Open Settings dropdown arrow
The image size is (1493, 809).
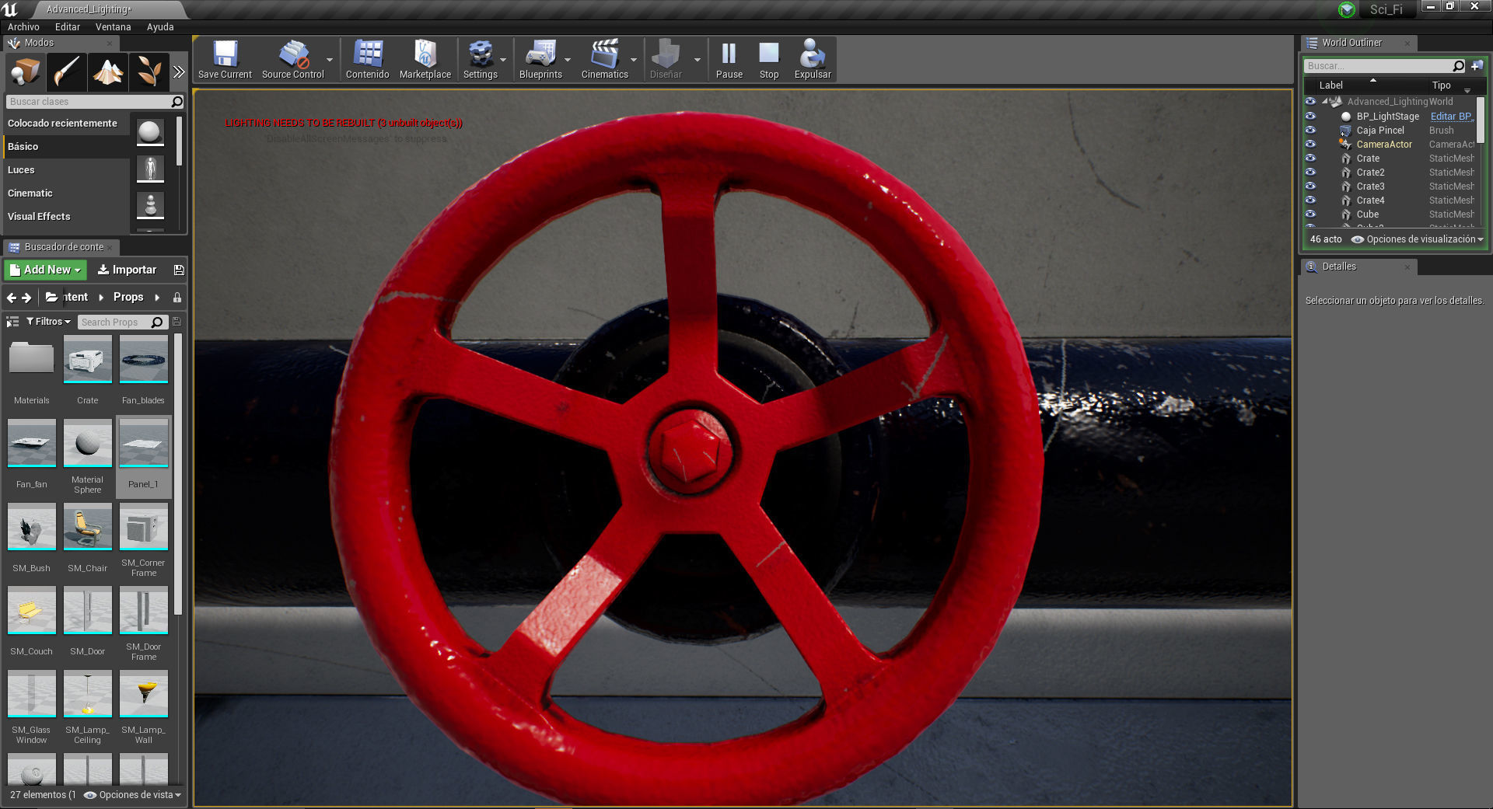point(503,60)
